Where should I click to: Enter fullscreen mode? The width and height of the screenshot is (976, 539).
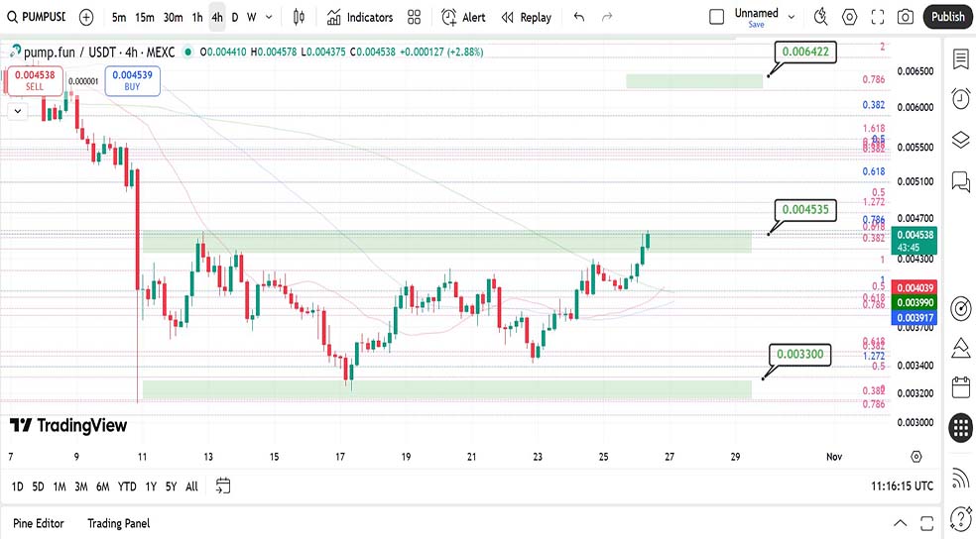[x=878, y=17]
